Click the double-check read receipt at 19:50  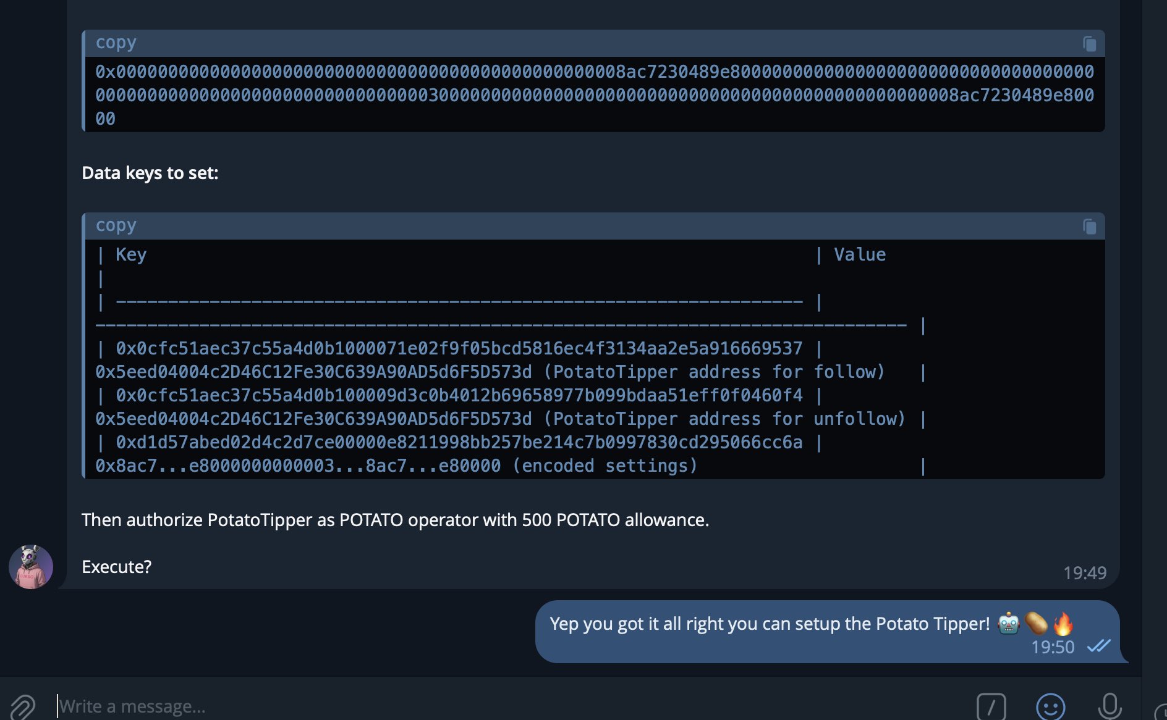[x=1099, y=646]
